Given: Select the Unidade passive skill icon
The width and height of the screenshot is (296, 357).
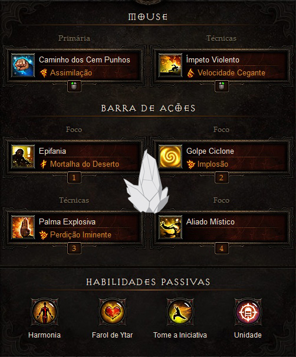Looking at the screenshot, I should (x=248, y=312).
